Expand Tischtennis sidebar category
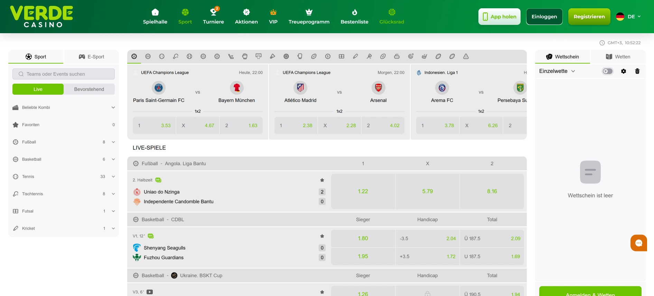This screenshot has height=296, width=654. (x=64, y=194)
